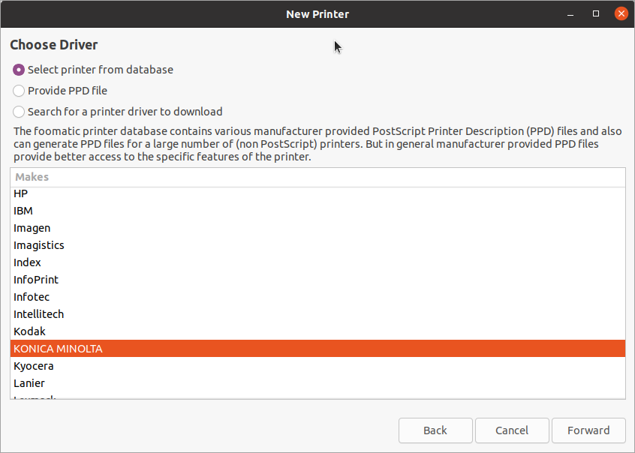Choose Kyocera printer make

click(34, 366)
